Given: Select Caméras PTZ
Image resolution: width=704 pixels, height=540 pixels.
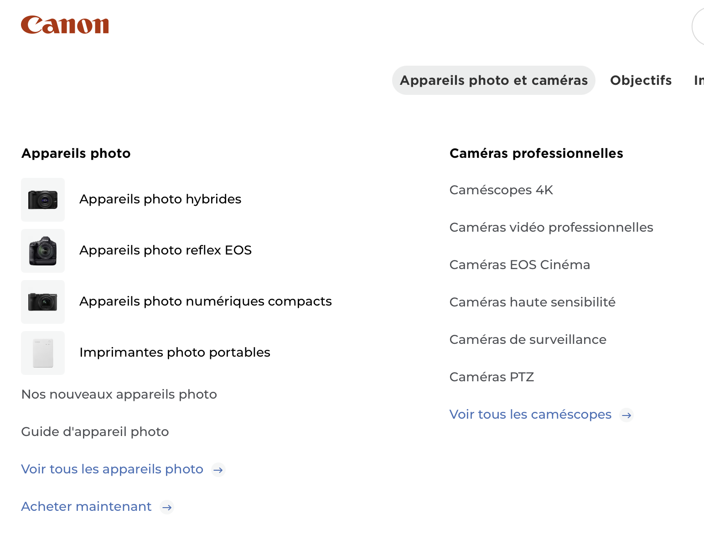Looking at the screenshot, I should [x=492, y=377].
